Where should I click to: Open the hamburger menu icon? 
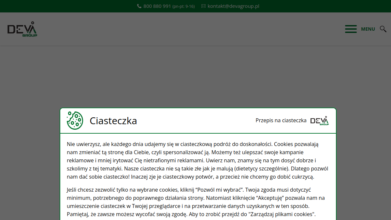point(351,29)
